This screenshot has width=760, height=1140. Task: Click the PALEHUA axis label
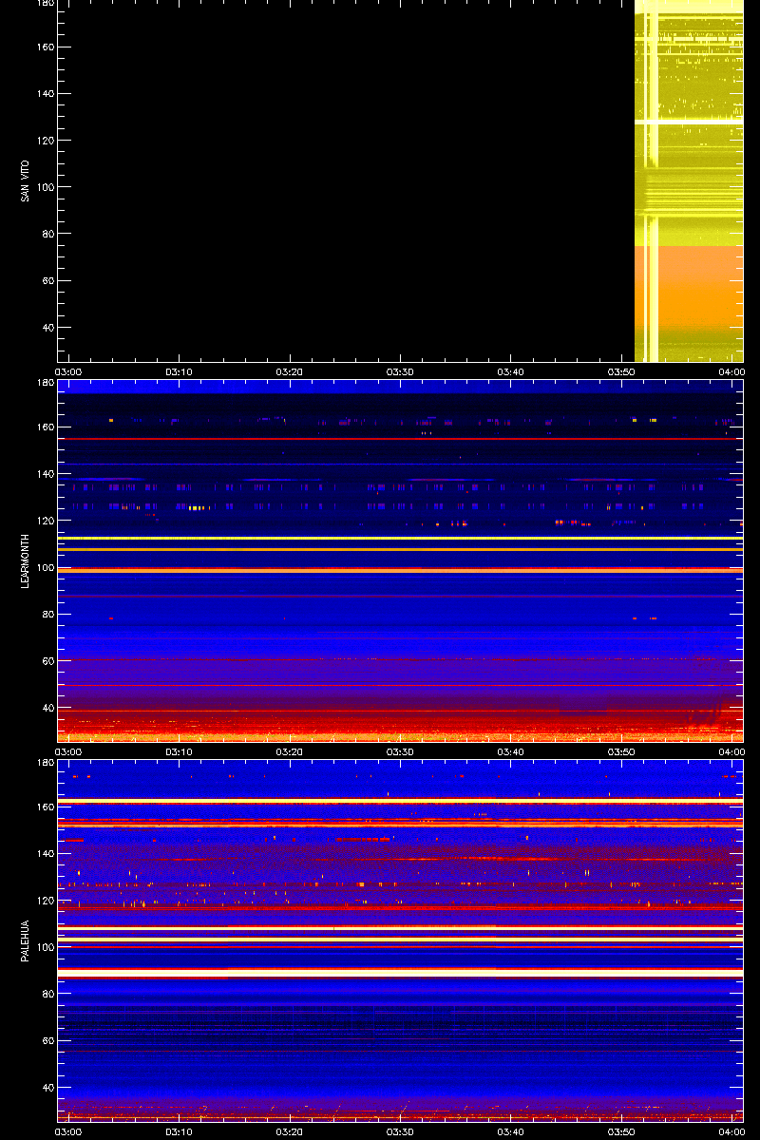tap(25, 940)
